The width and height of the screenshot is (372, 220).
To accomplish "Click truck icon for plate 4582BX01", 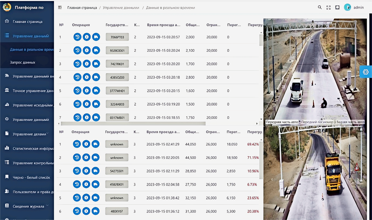I will pos(95,184).
